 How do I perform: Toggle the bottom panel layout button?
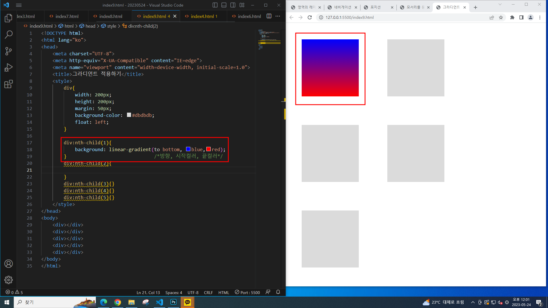[224, 5]
